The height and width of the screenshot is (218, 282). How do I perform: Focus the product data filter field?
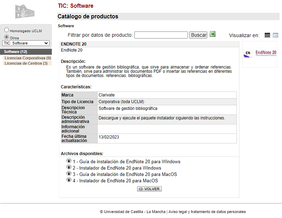(x=161, y=35)
